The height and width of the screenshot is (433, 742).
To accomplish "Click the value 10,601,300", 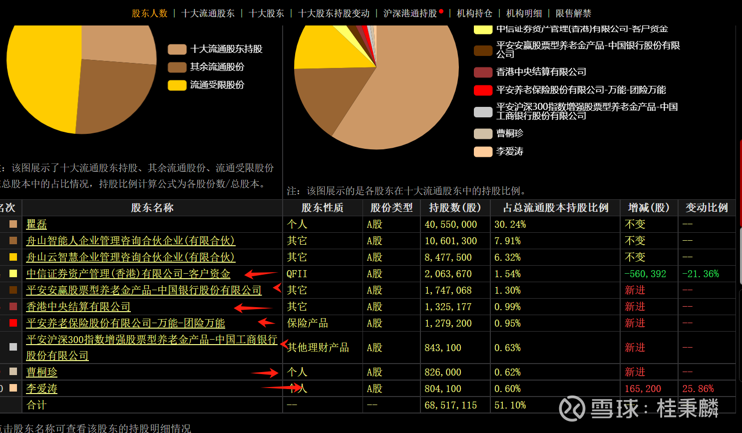I will (451, 241).
